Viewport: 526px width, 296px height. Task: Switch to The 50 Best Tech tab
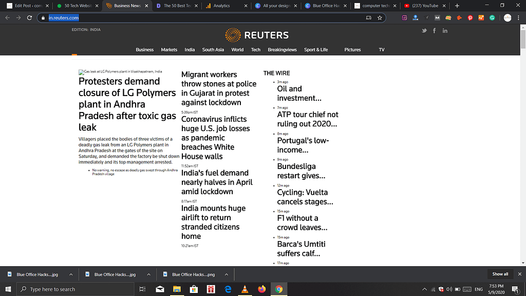(177, 6)
